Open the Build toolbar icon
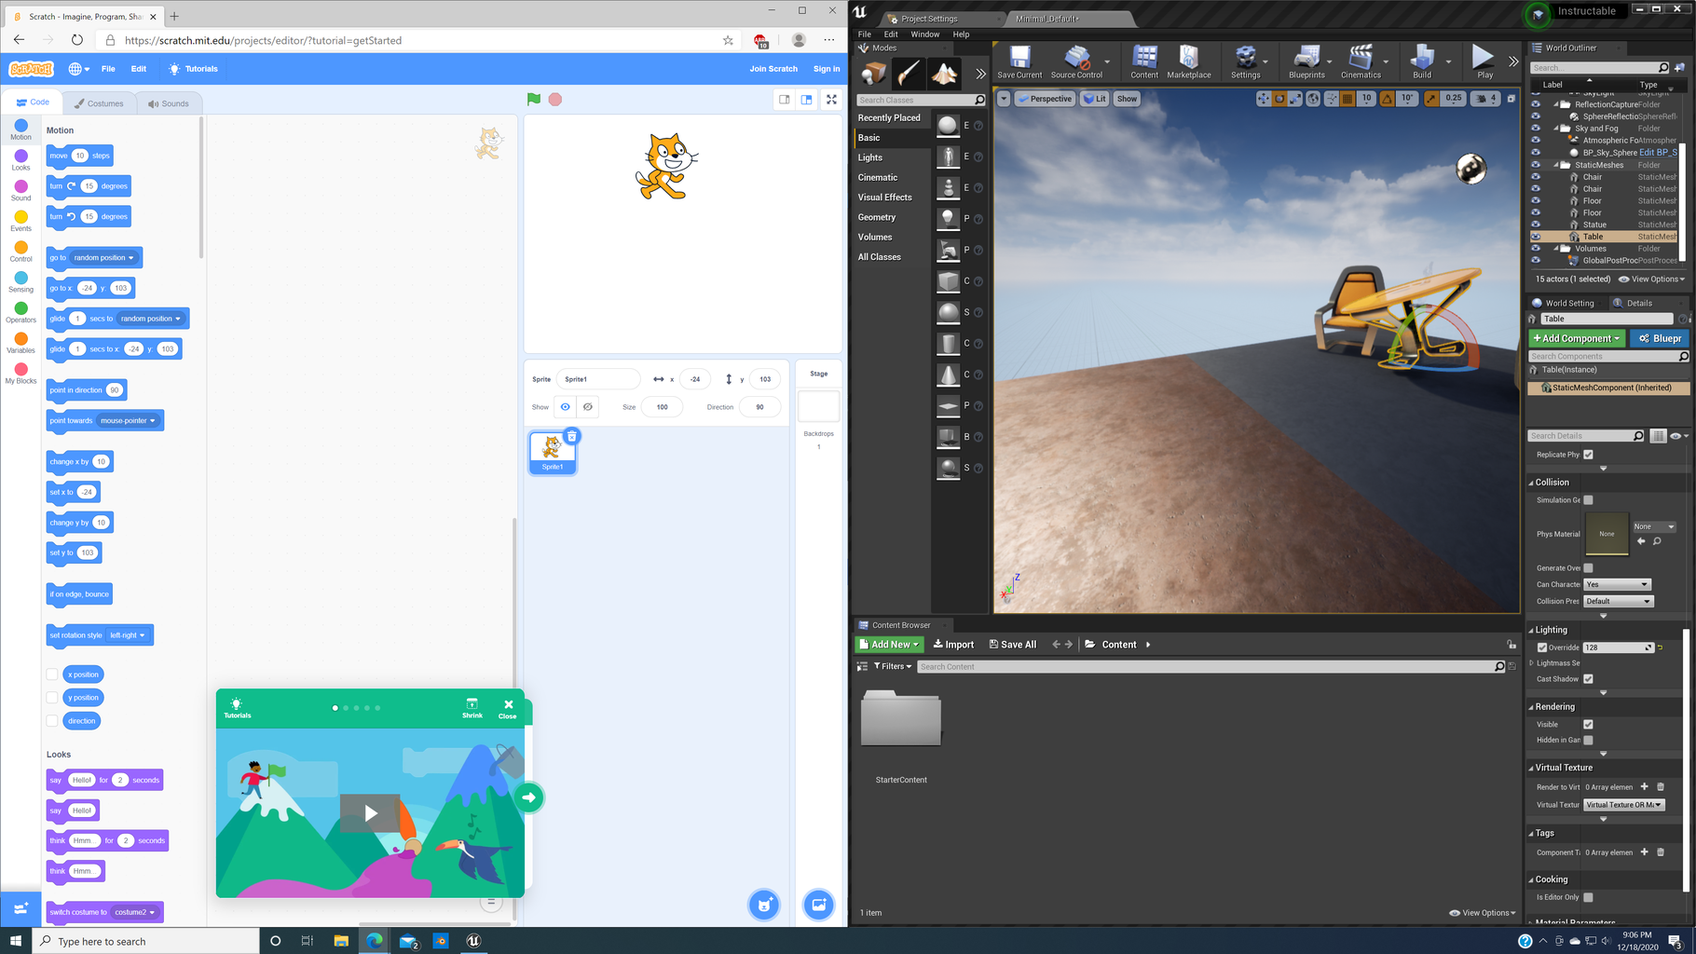Image resolution: width=1696 pixels, height=954 pixels. tap(1423, 59)
